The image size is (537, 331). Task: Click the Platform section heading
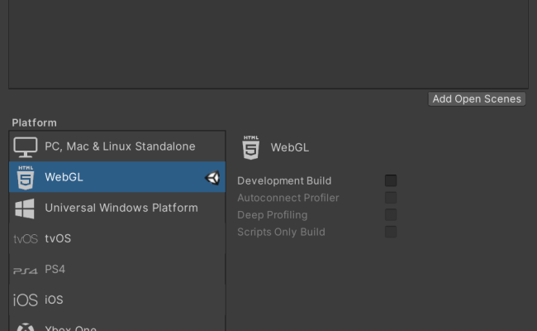[x=34, y=122]
